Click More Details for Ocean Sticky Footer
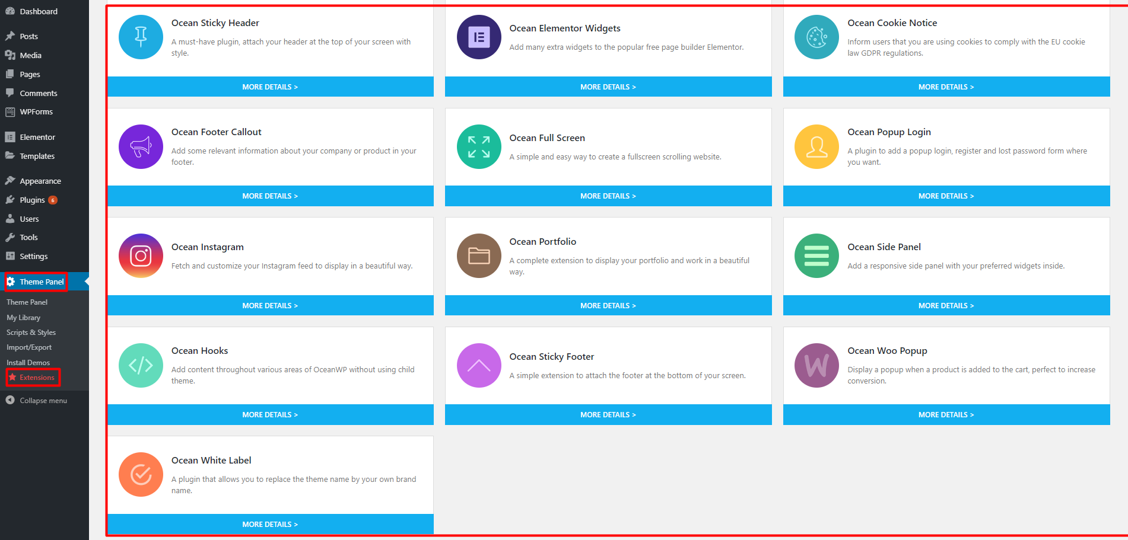The width and height of the screenshot is (1128, 540). coord(608,414)
